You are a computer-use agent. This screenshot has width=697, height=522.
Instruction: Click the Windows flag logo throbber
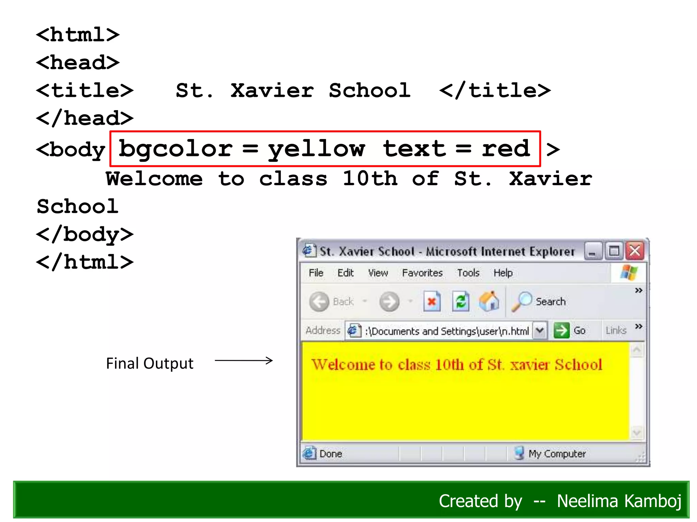tap(629, 273)
